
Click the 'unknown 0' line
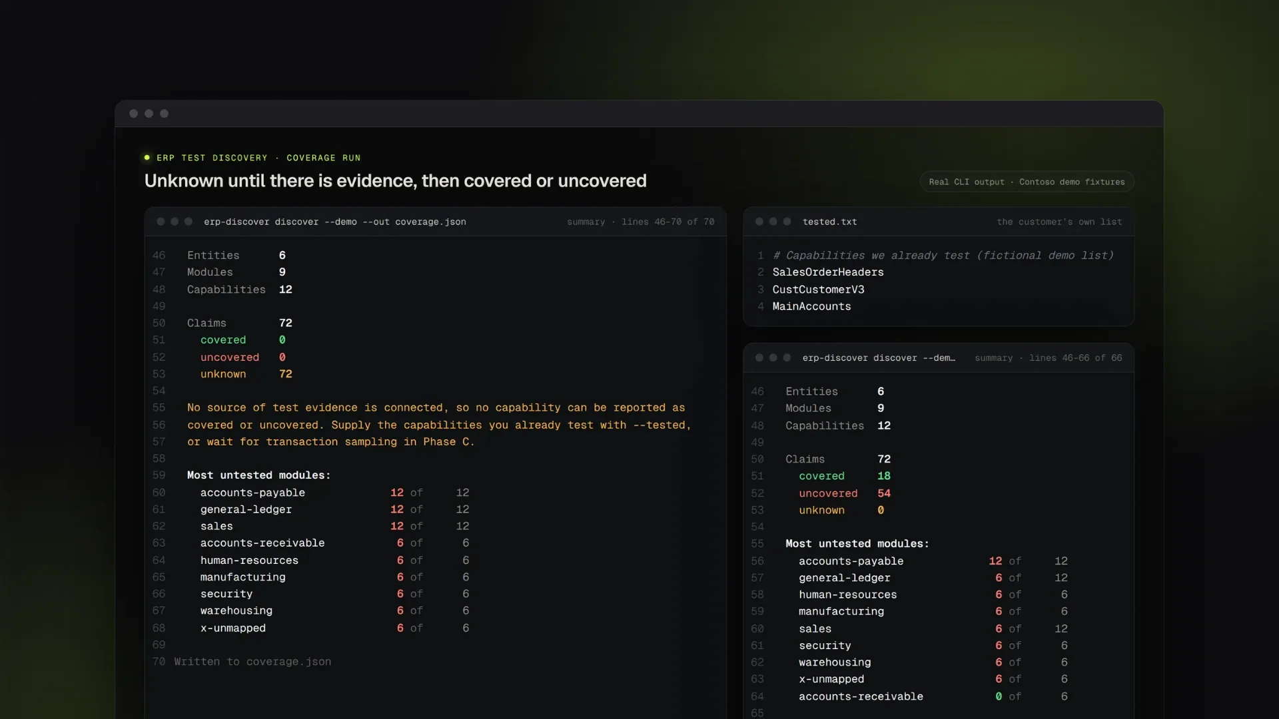(841, 510)
